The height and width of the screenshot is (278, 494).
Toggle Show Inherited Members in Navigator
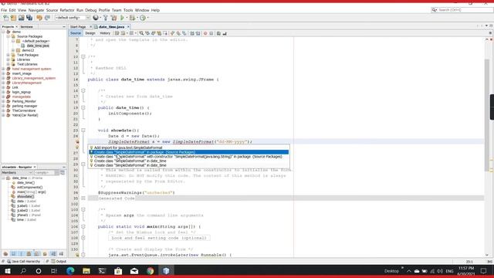5,254
